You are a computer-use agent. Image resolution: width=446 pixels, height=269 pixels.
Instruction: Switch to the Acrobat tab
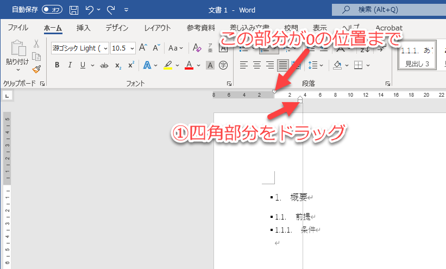click(389, 28)
